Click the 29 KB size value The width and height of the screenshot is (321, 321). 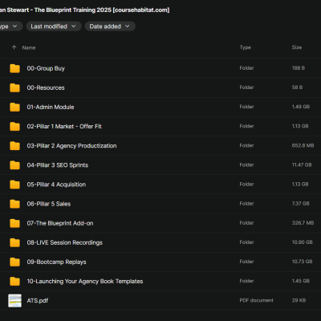[x=299, y=300]
